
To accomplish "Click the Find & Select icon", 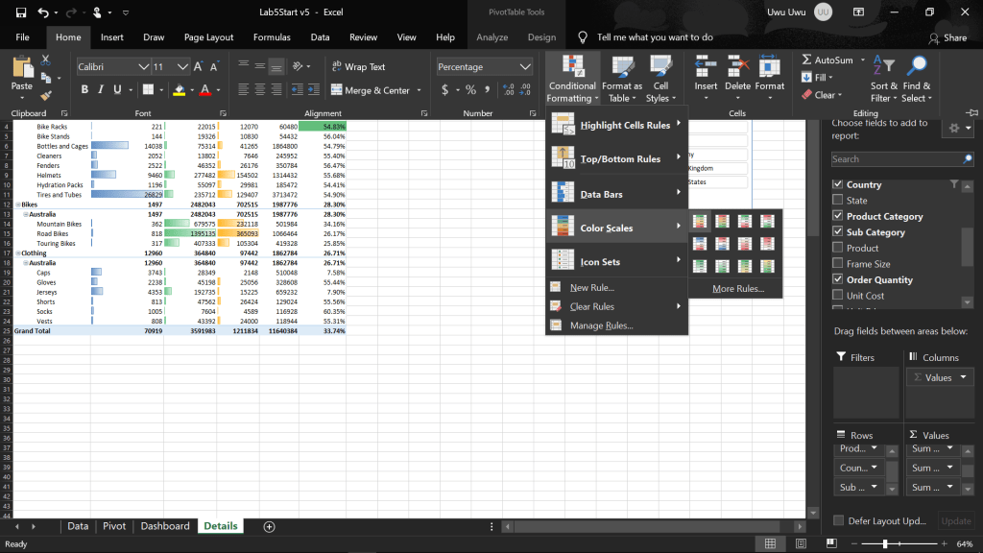I will (917, 79).
